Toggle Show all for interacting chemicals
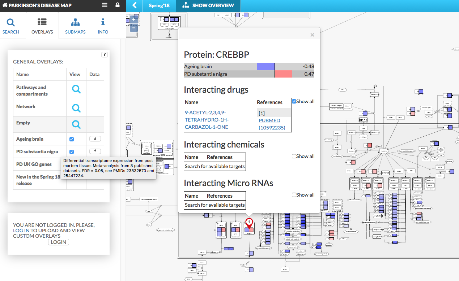 (294, 156)
